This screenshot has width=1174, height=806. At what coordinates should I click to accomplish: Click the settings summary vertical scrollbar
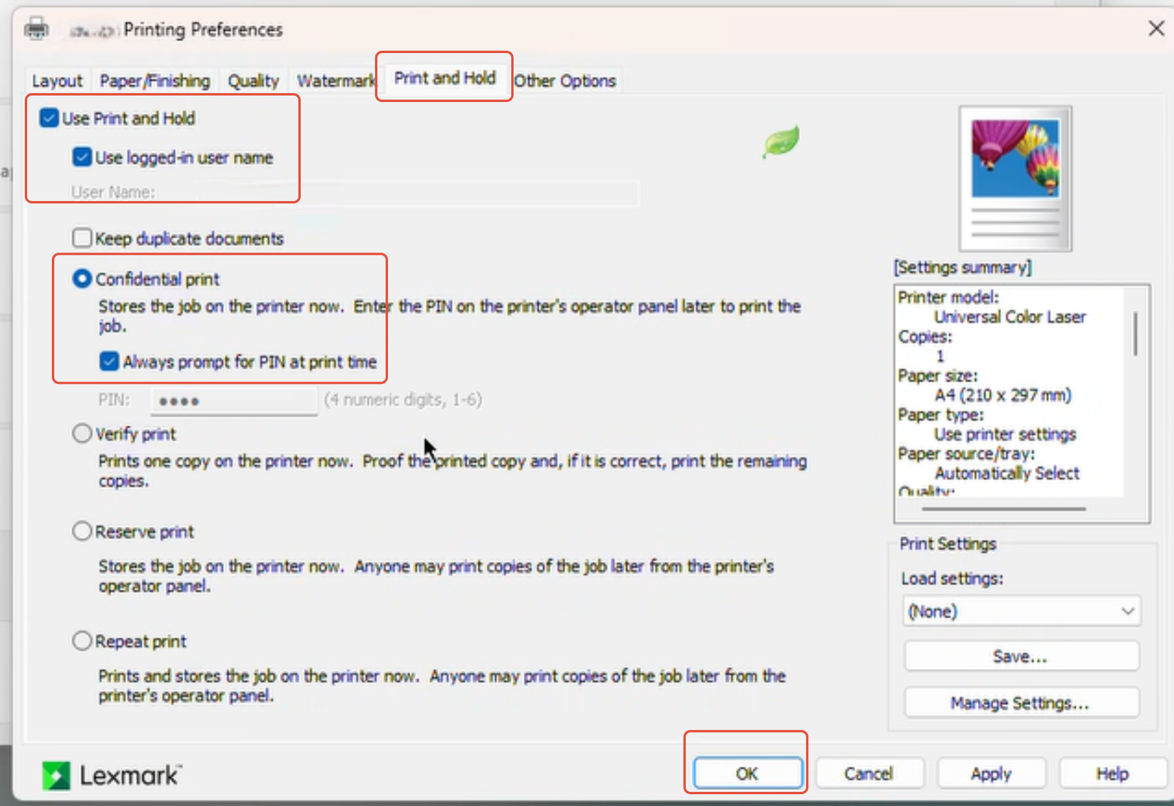1136,334
